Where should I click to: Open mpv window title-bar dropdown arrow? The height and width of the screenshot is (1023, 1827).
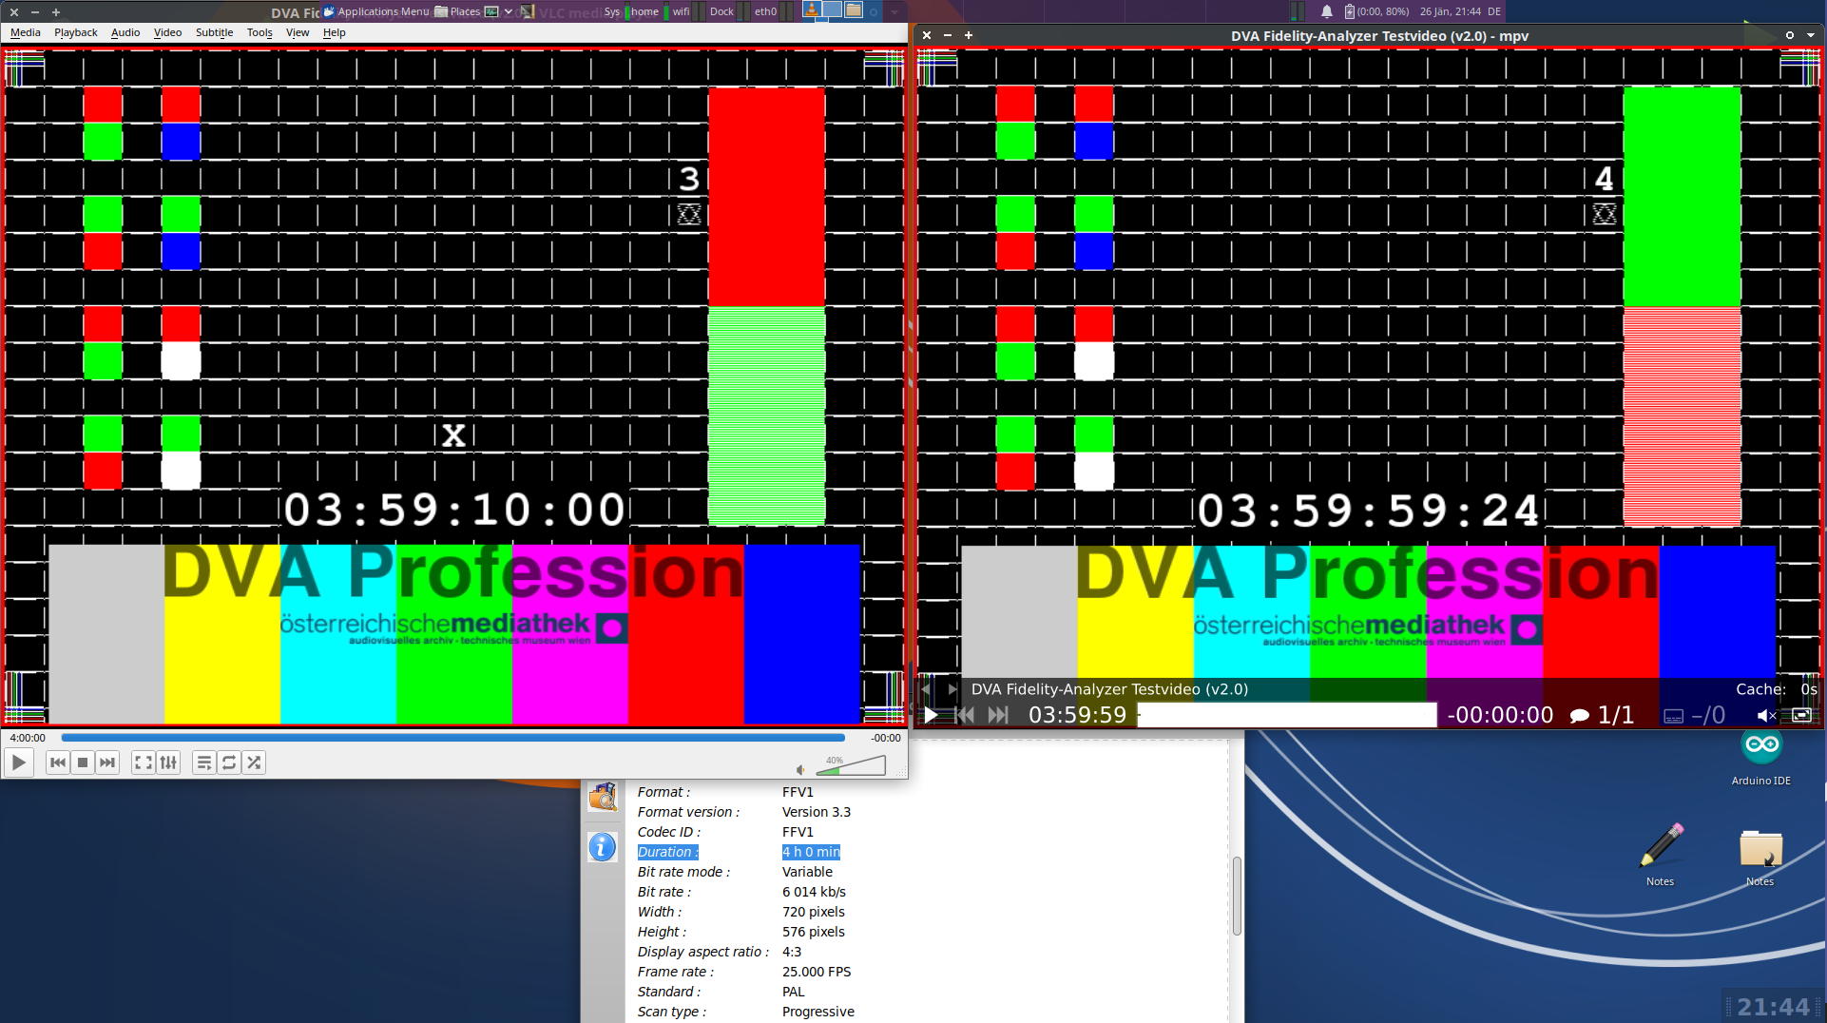pos(1811,35)
